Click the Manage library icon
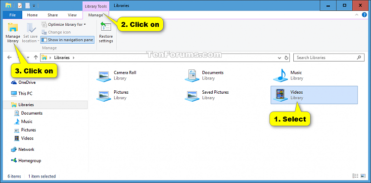 [x=12, y=27]
